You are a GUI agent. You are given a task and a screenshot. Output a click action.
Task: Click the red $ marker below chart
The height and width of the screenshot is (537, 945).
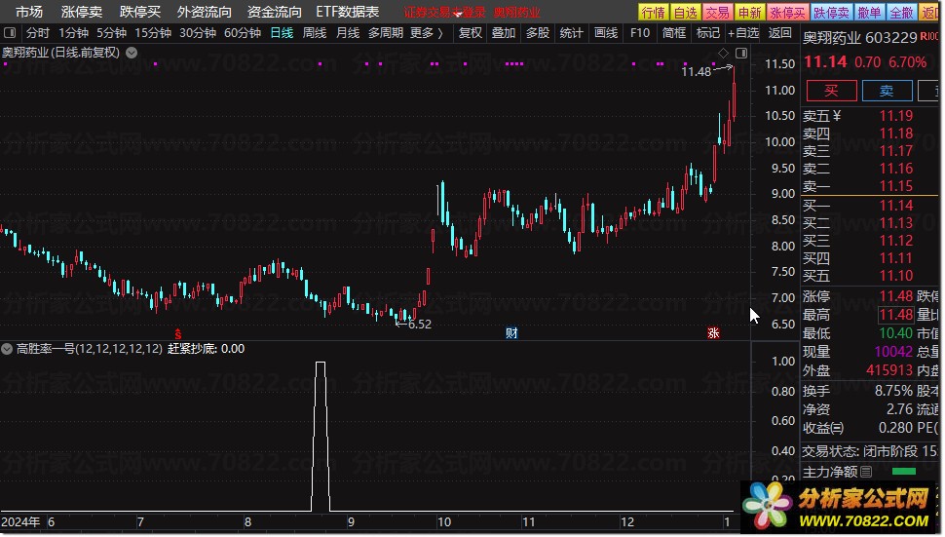click(x=177, y=333)
